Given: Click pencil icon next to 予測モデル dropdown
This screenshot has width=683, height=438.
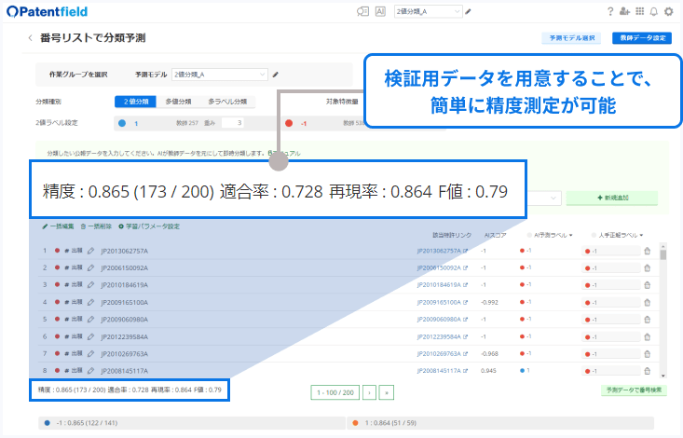Looking at the screenshot, I should click(x=275, y=75).
